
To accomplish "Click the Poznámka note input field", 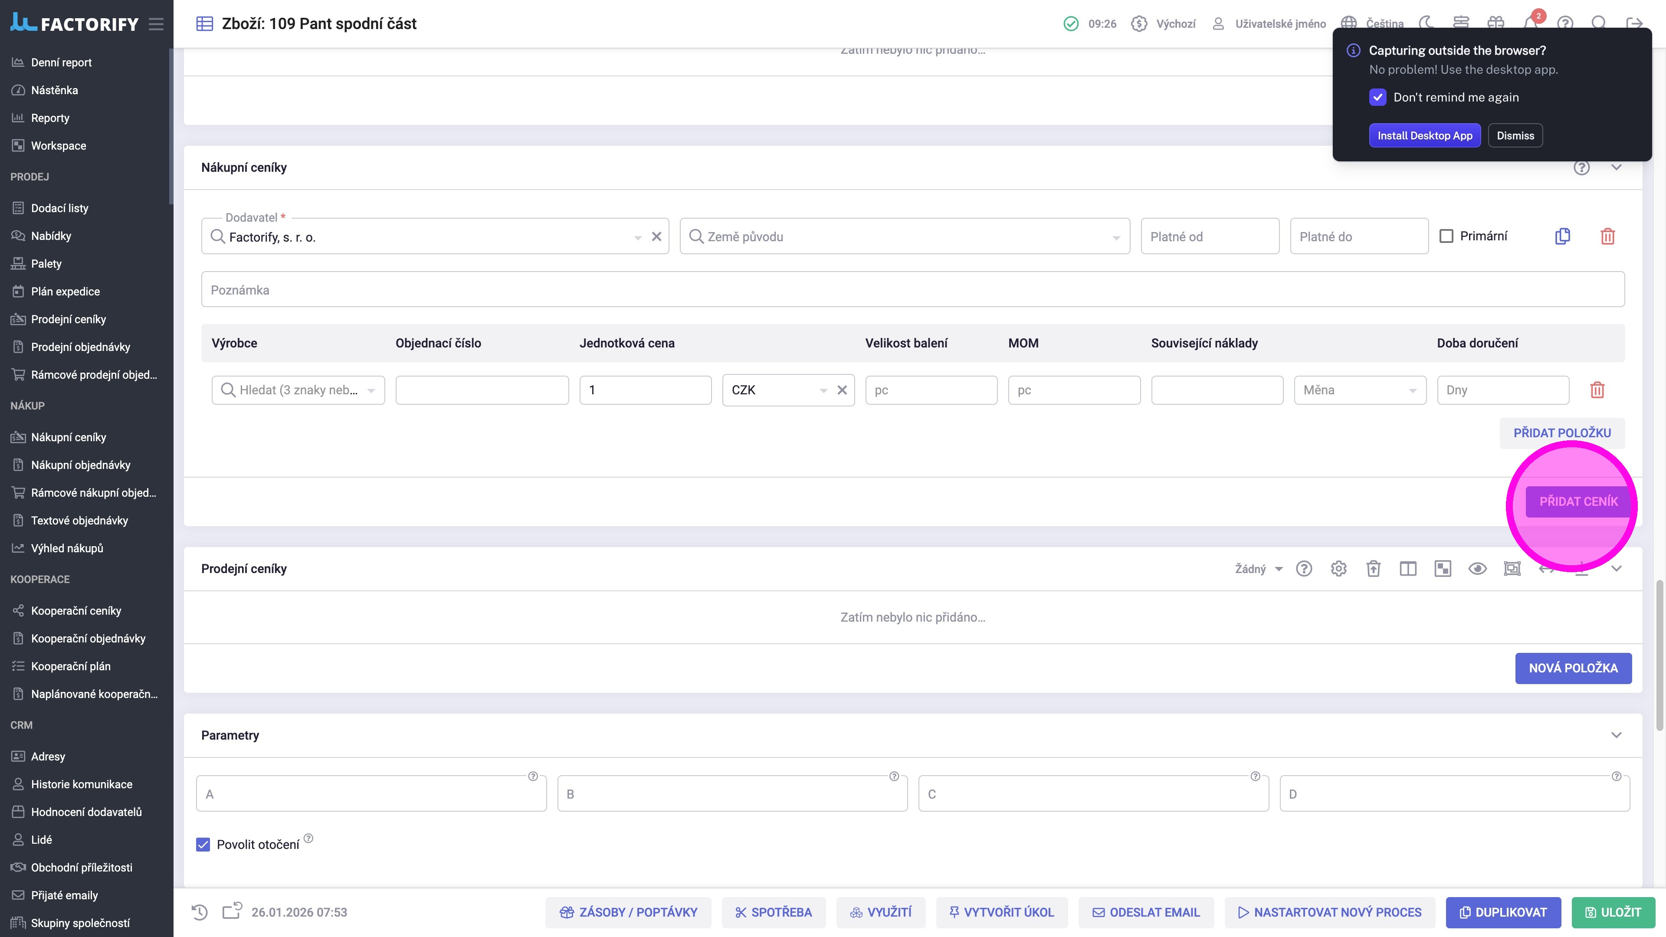I will [x=912, y=290].
